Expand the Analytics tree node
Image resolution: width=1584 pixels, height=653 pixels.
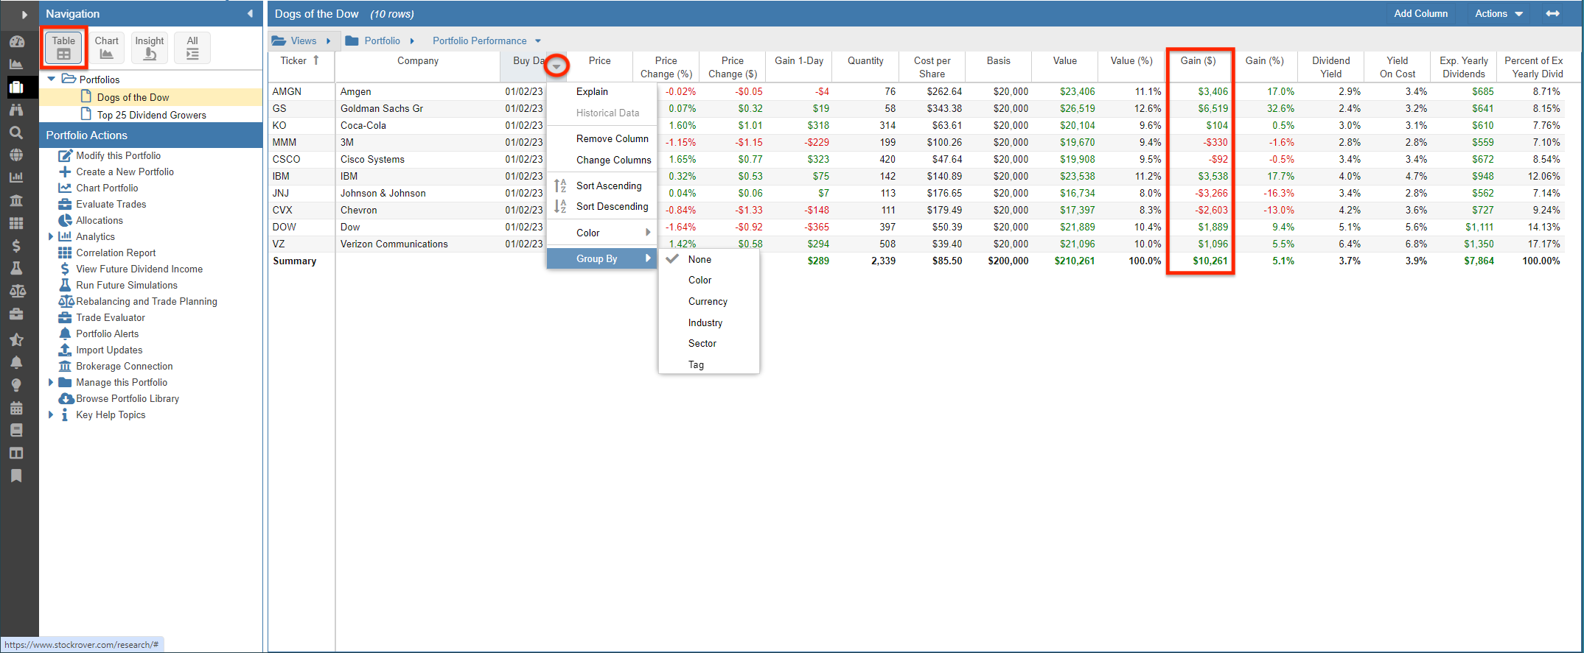tap(50, 236)
